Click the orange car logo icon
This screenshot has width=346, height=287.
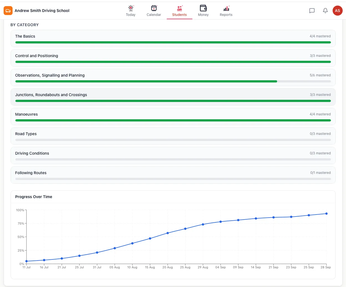click(x=8, y=11)
